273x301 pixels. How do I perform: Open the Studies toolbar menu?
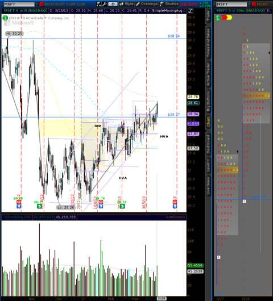tap(169, 4)
